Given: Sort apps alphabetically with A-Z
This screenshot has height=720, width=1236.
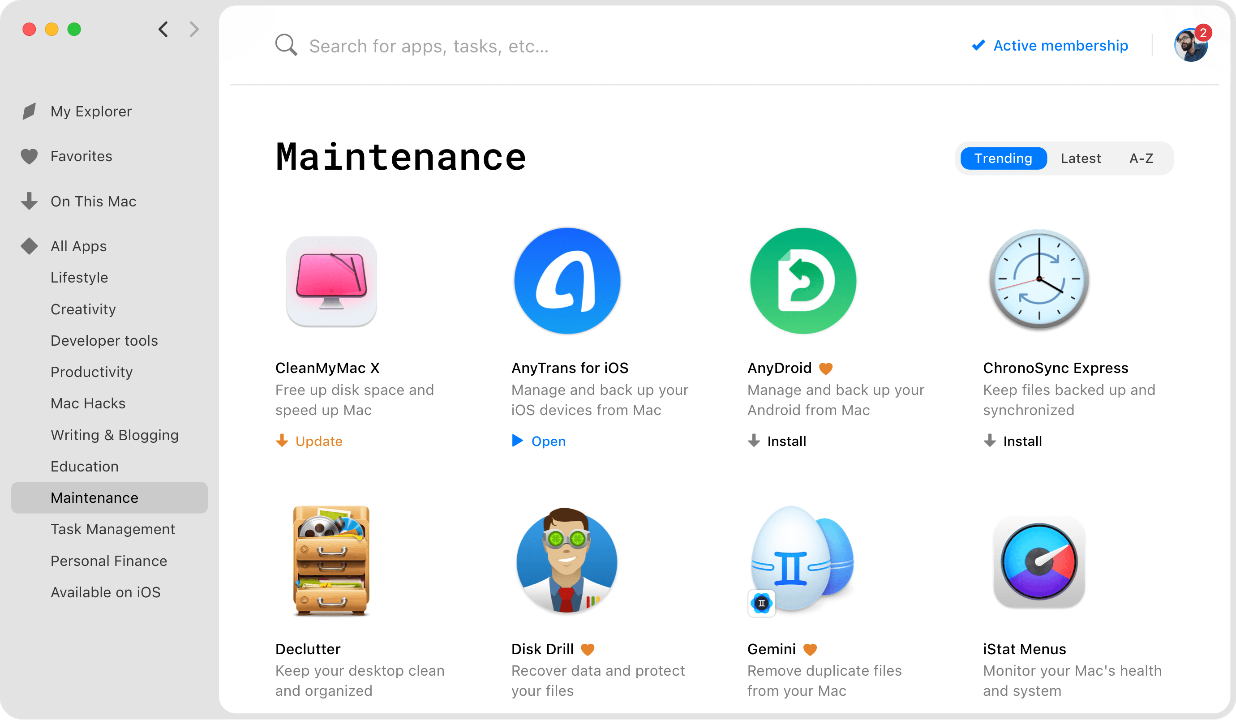Looking at the screenshot, I should click(x=1142, y=158).
